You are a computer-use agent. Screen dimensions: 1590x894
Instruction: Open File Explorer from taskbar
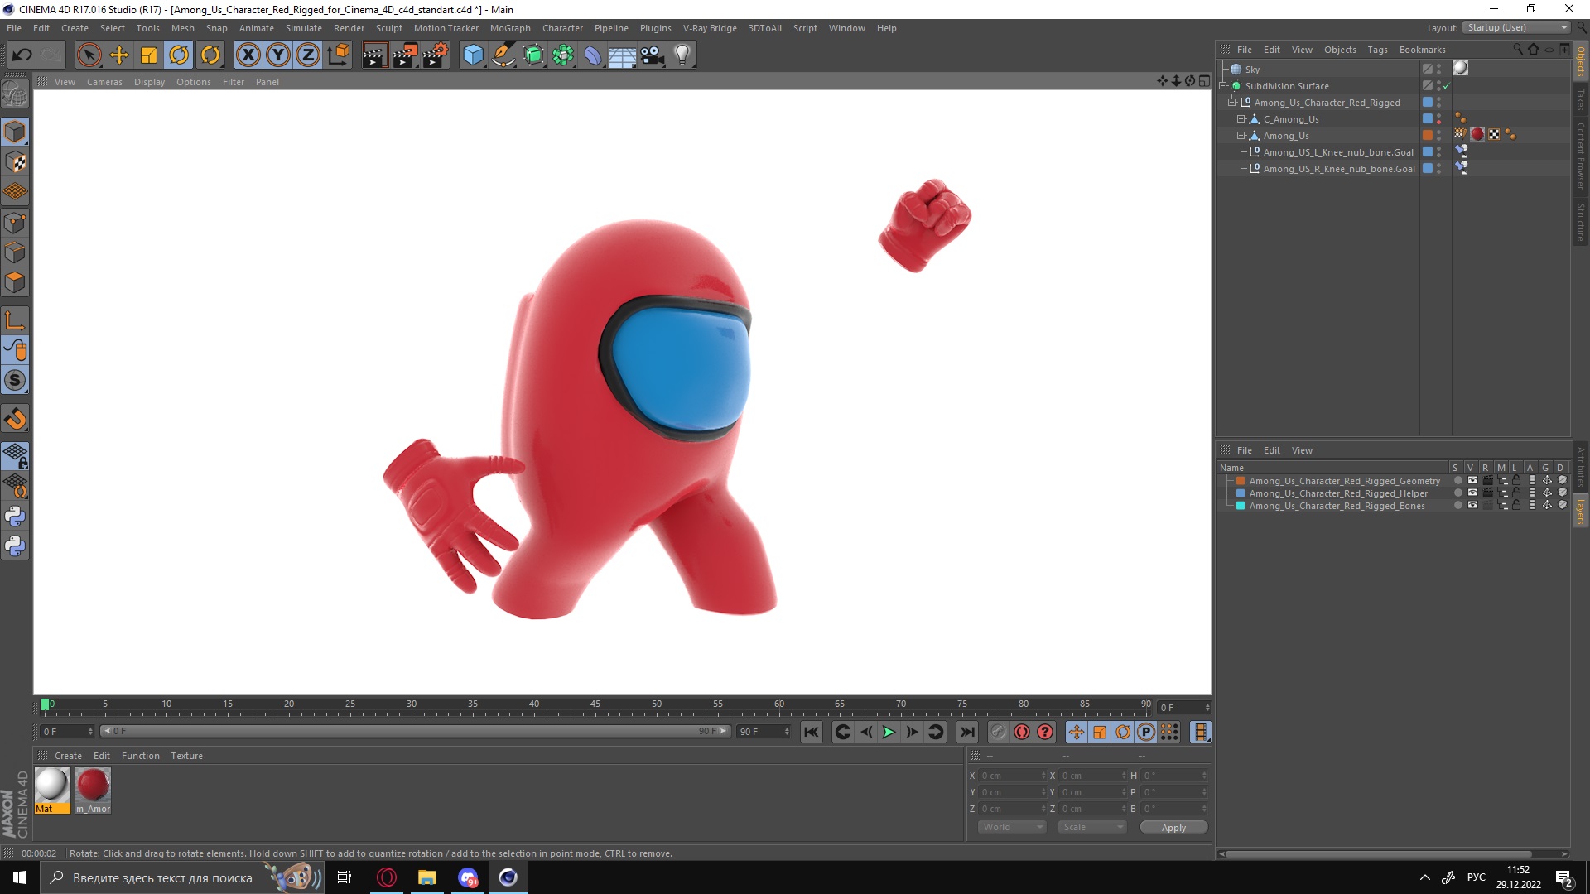pyautogui.click(x=427, y=877)
